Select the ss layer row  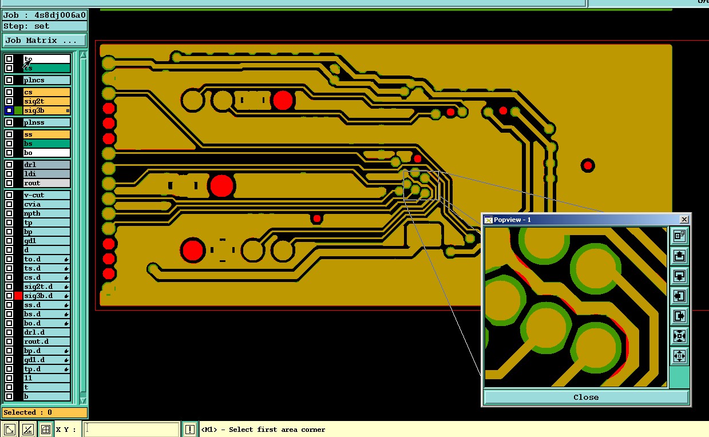(47, 134)
